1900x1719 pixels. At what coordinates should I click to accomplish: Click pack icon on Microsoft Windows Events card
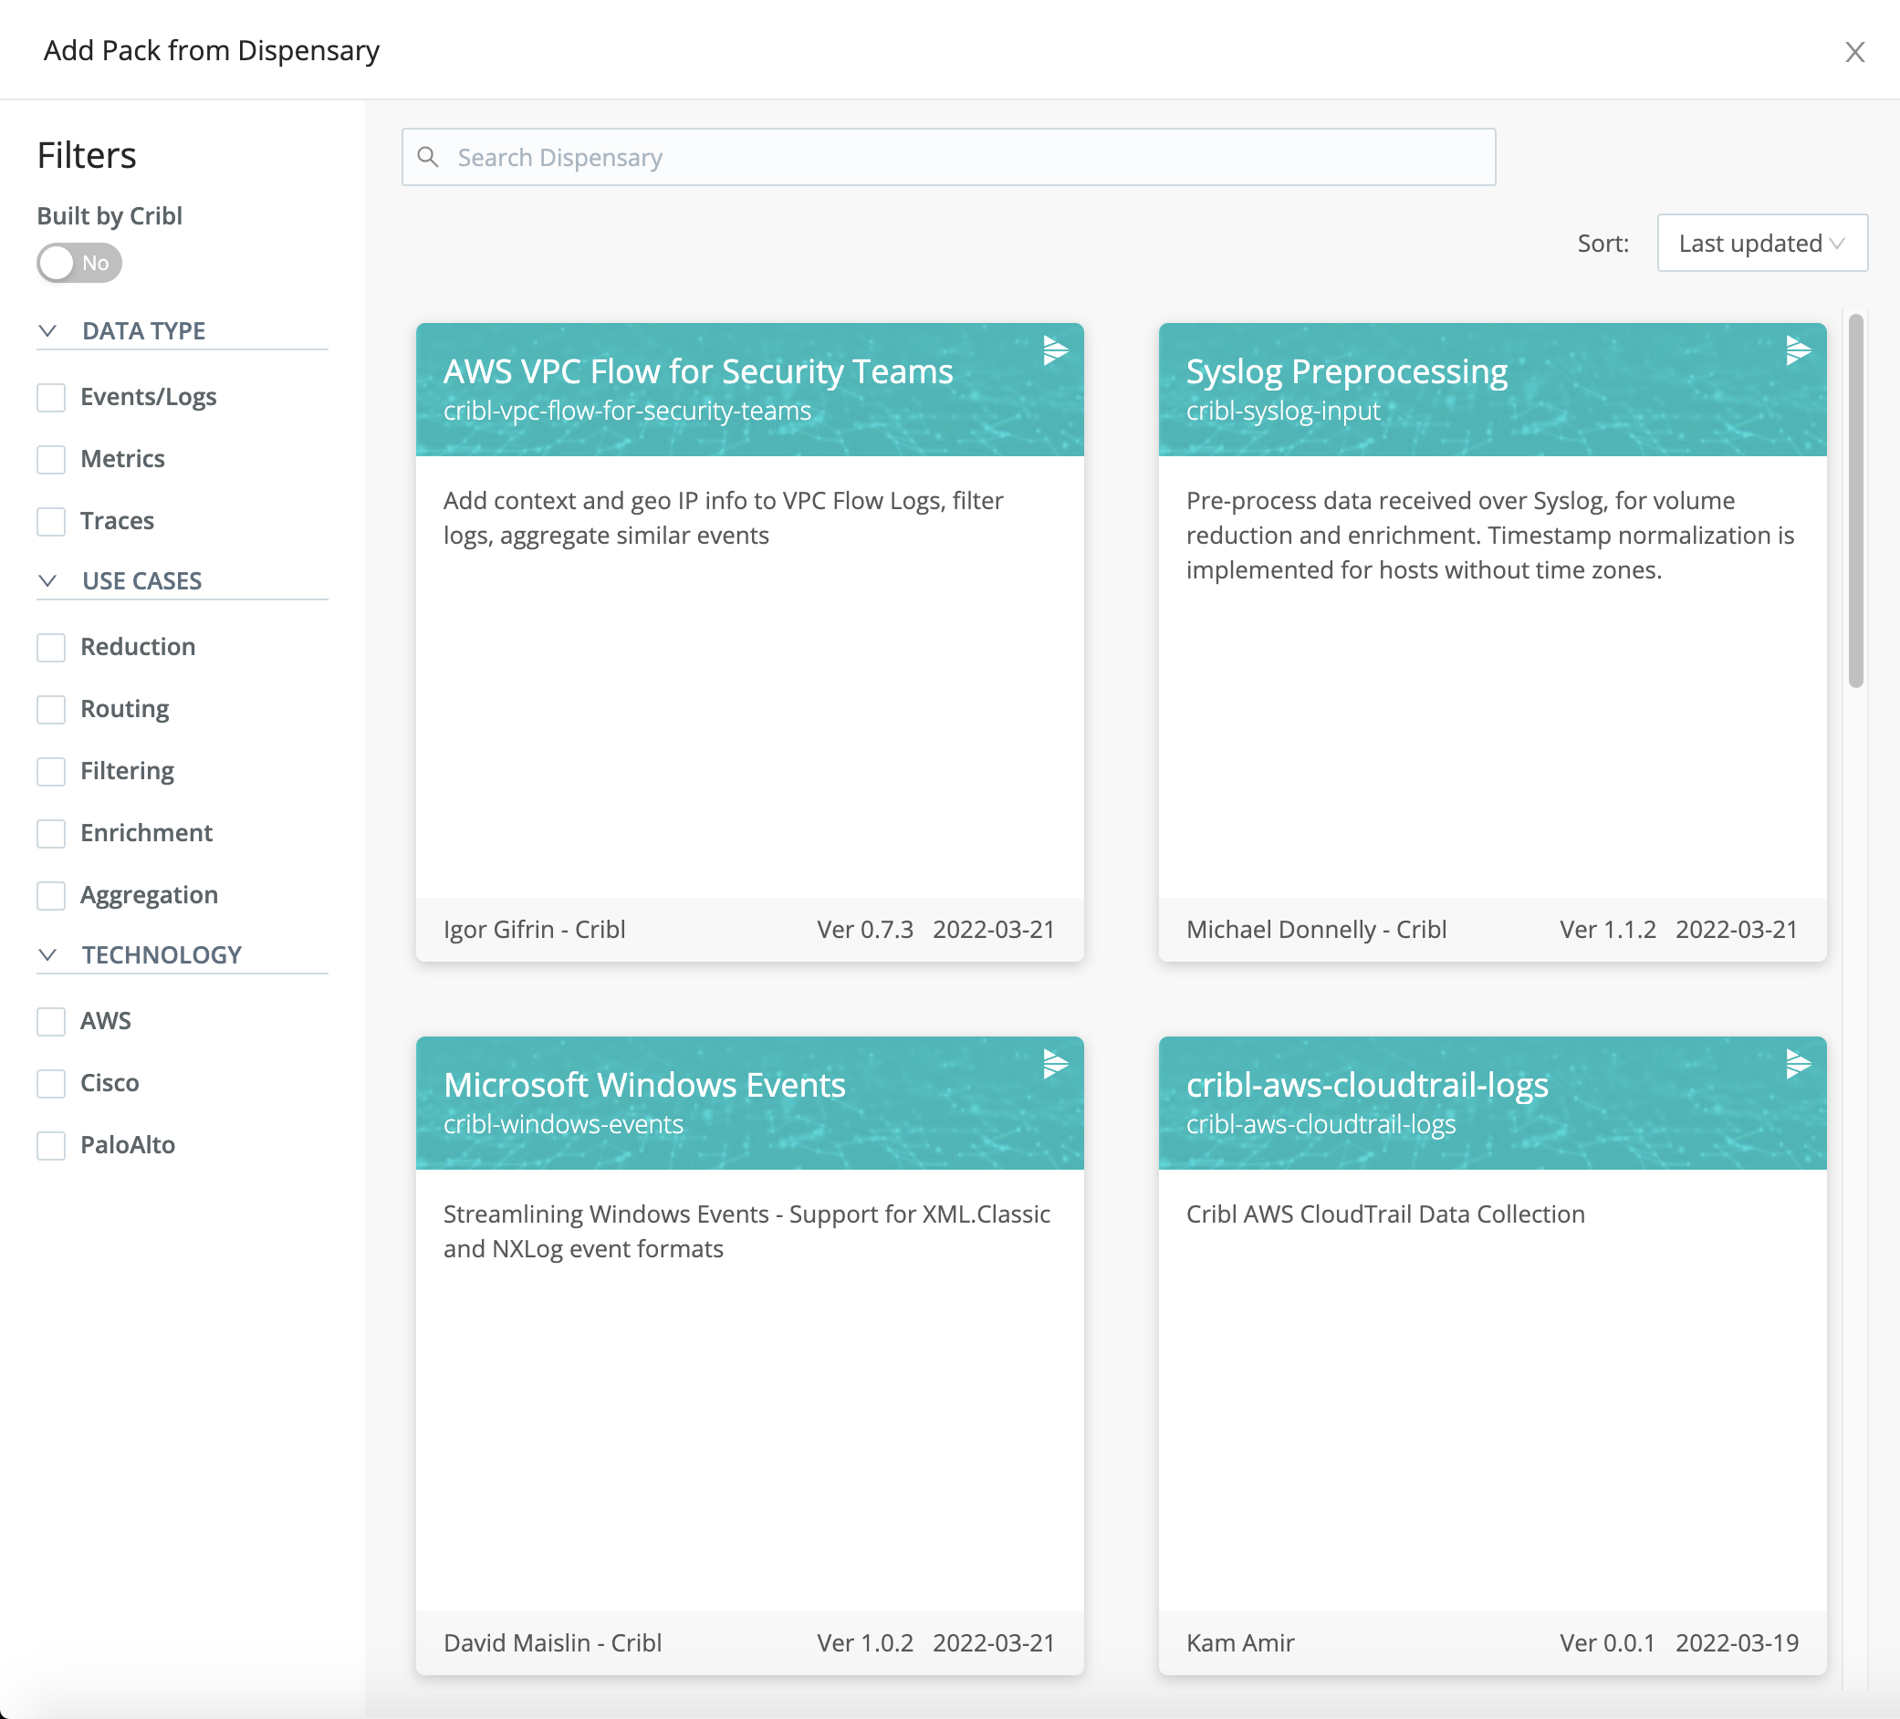tap(1055, 1064)
